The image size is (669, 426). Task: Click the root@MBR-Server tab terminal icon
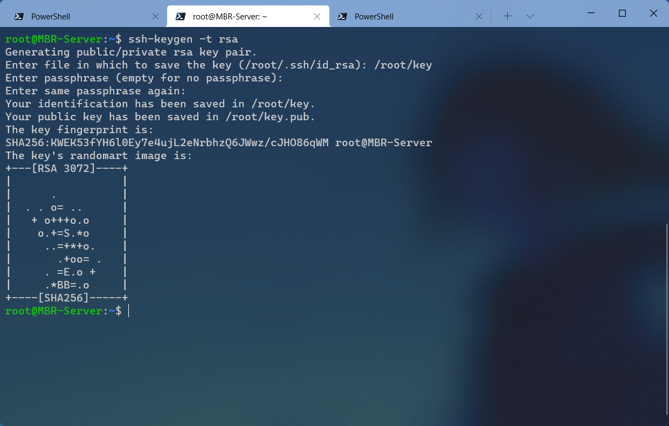181,17
